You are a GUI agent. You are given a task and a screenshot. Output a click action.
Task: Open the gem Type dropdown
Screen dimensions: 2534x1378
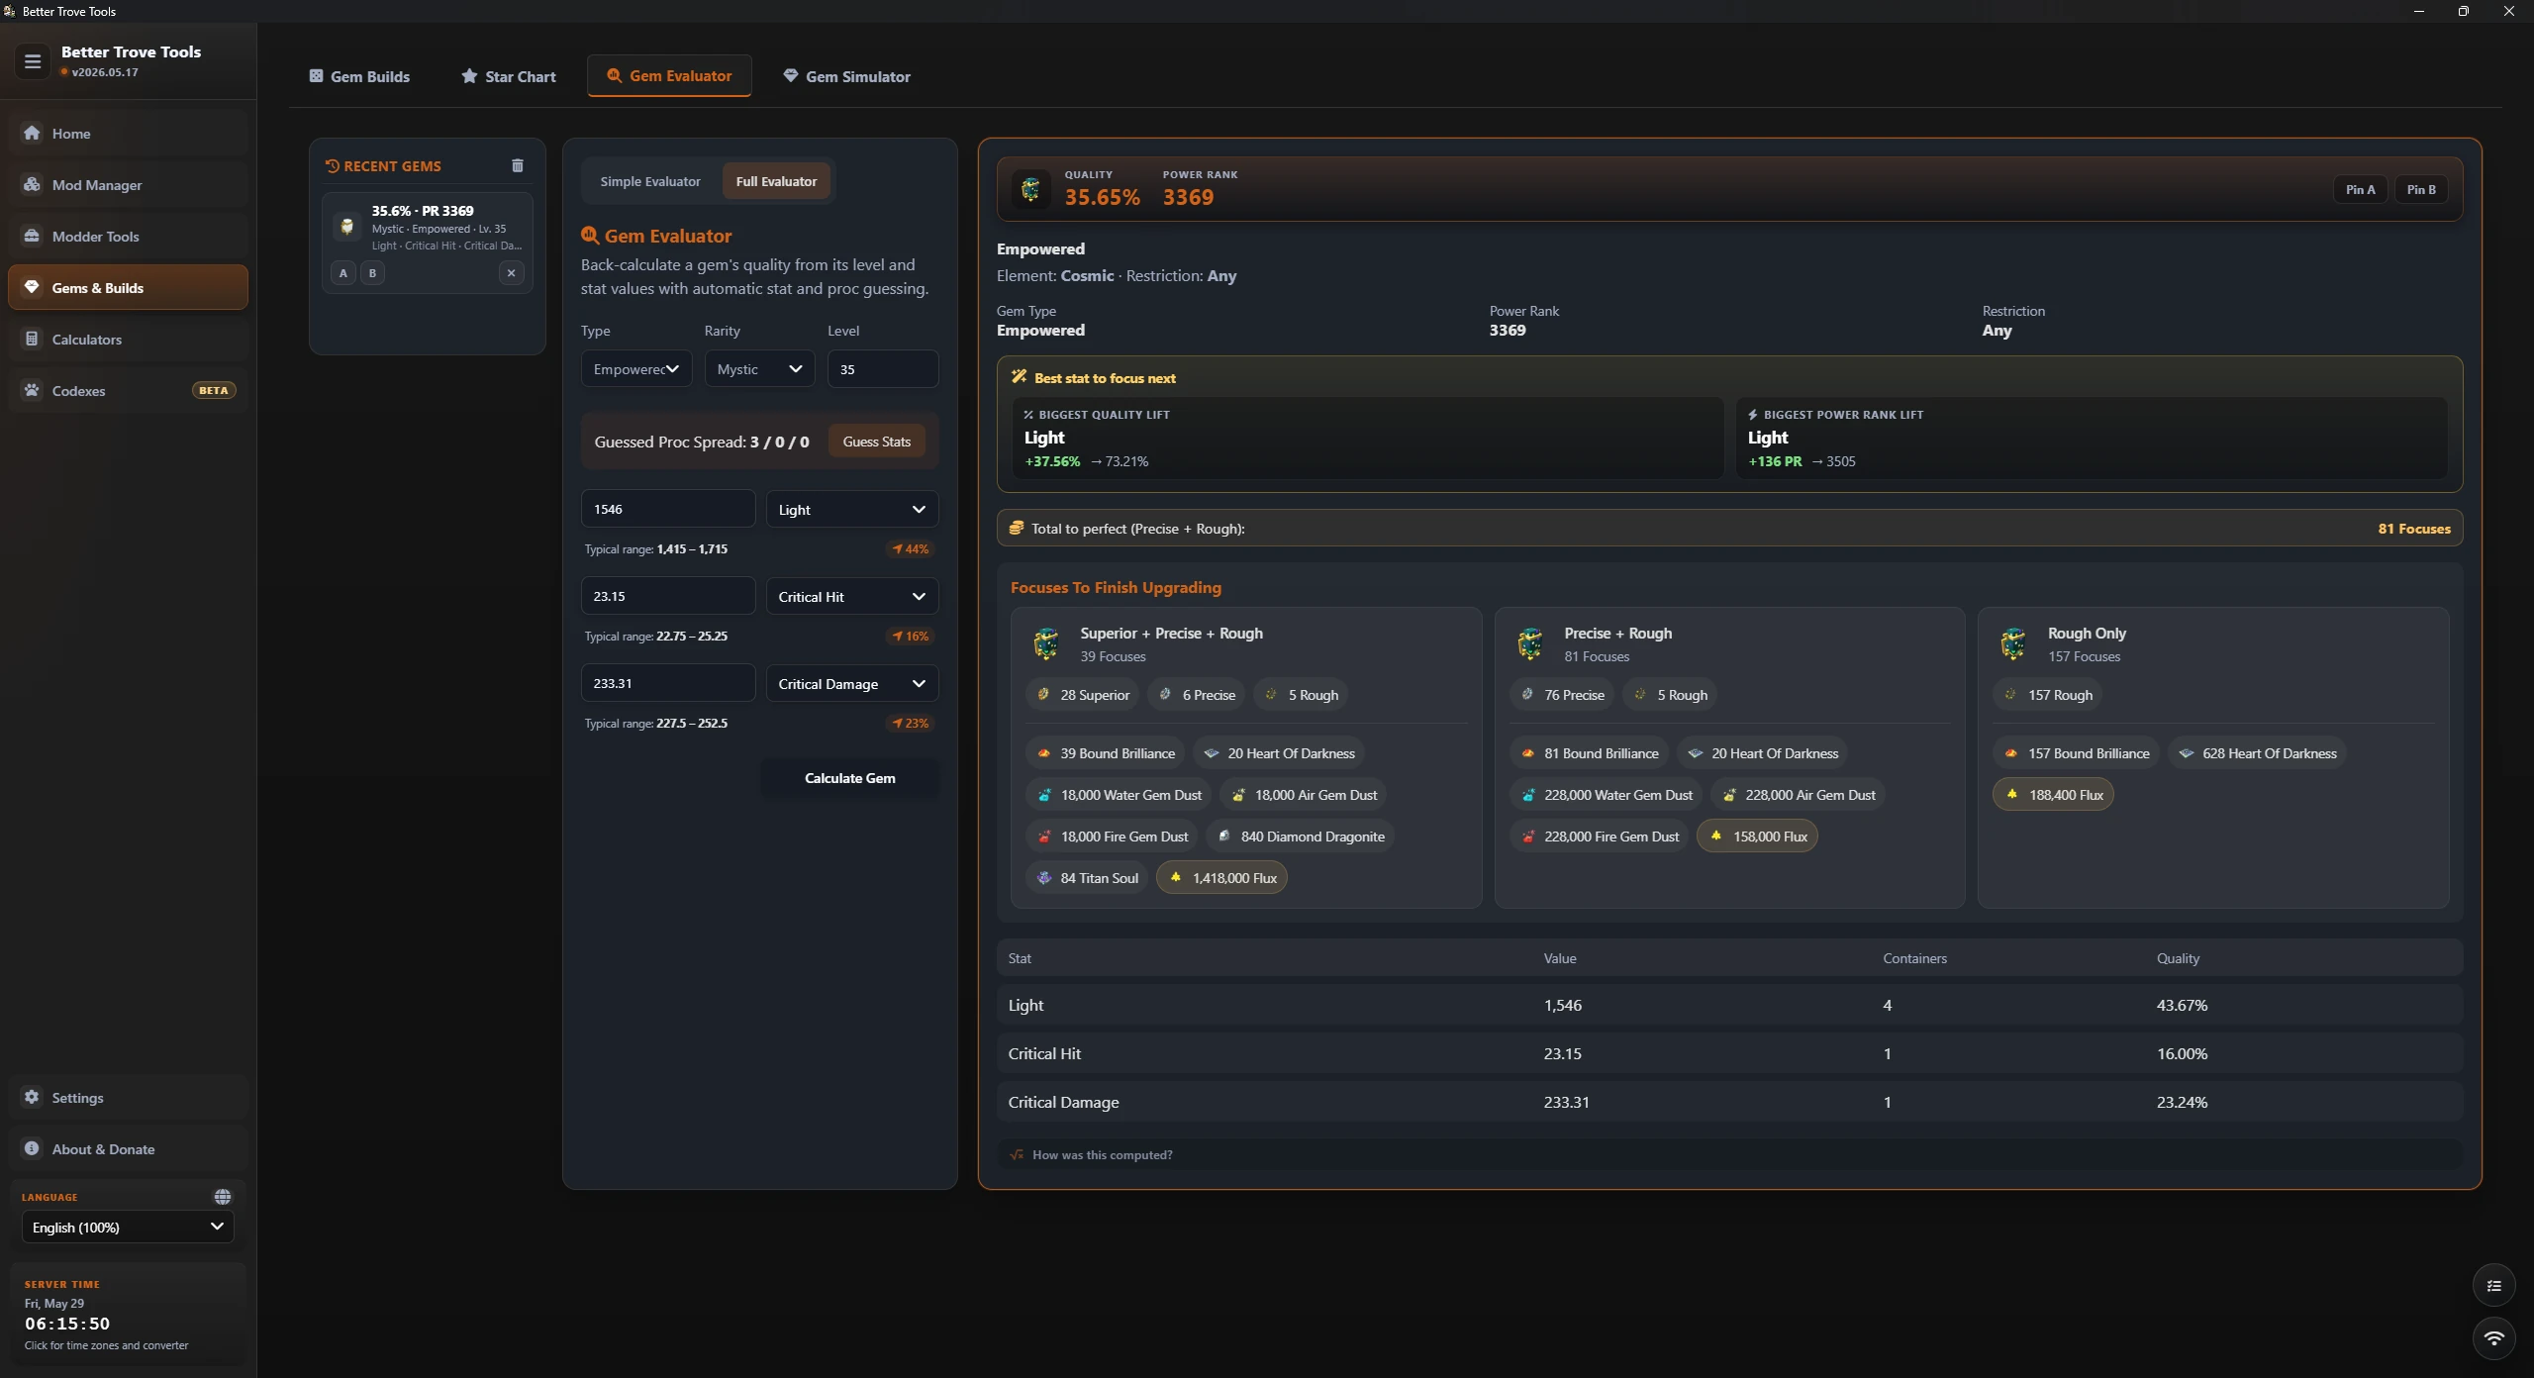point(635,369)
